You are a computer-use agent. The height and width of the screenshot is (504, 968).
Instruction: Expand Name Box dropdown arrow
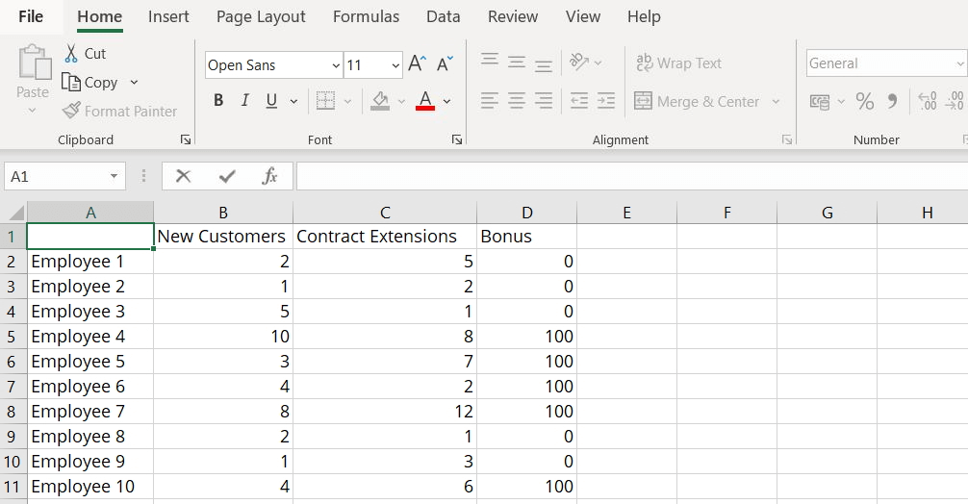115,176
